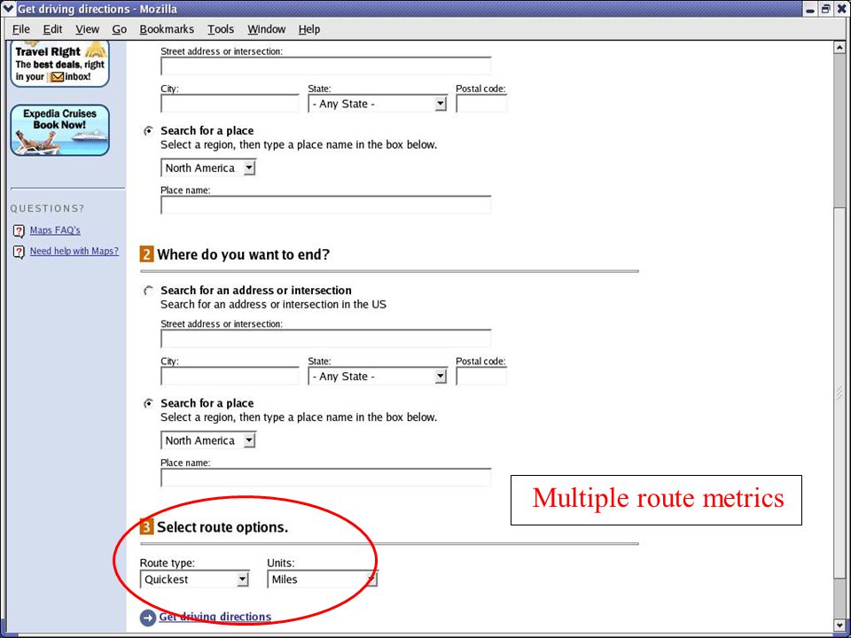Click the arrow icon beside Get driving directions
Viewport: 851px width, 638px height.
[x=148, y=618]
